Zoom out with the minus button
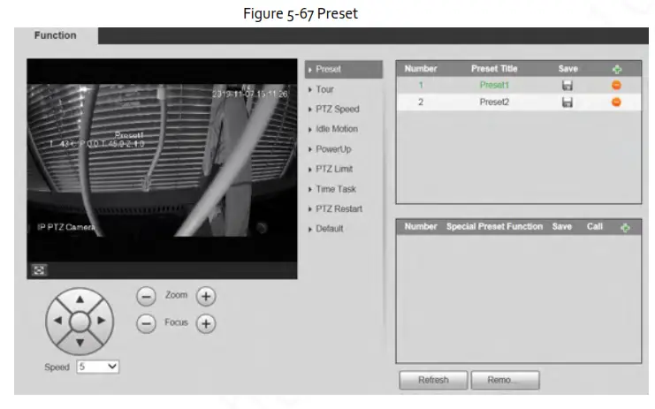 [146, 296]
